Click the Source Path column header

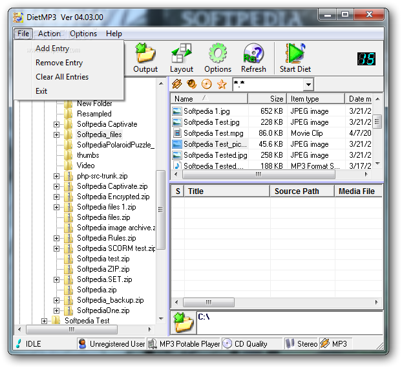302,191
